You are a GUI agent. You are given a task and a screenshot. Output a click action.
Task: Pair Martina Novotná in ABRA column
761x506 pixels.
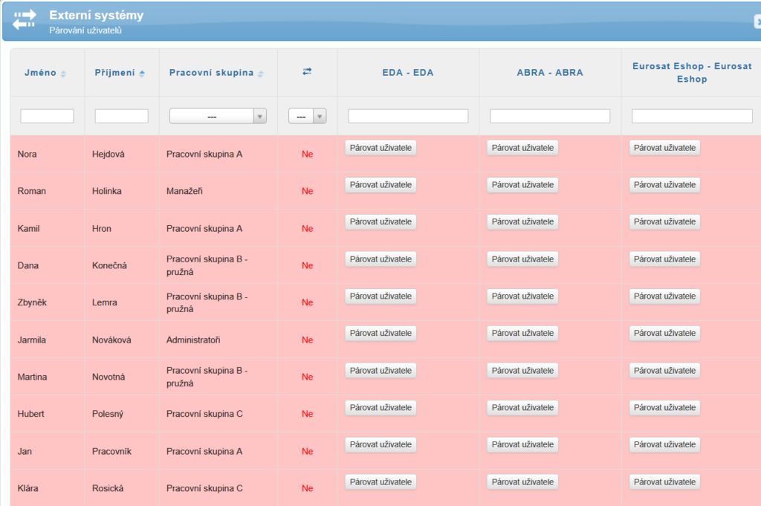click(x=522, y=371)
